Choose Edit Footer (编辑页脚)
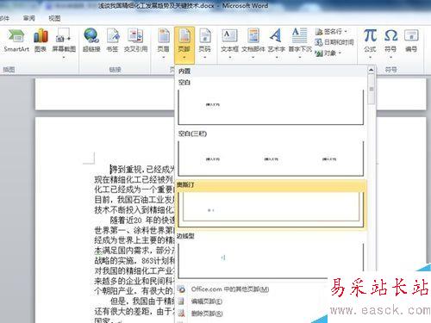 pyautogui.click(x=207, y=301)
